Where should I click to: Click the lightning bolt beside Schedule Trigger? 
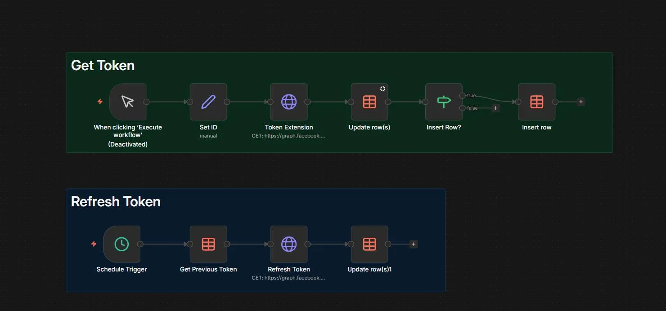pyautogui.click(x=94, y=244)
